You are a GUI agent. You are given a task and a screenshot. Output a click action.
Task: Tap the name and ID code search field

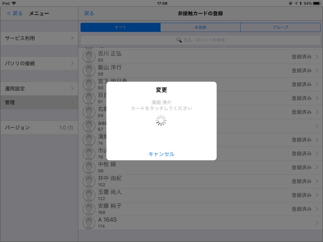200,40
